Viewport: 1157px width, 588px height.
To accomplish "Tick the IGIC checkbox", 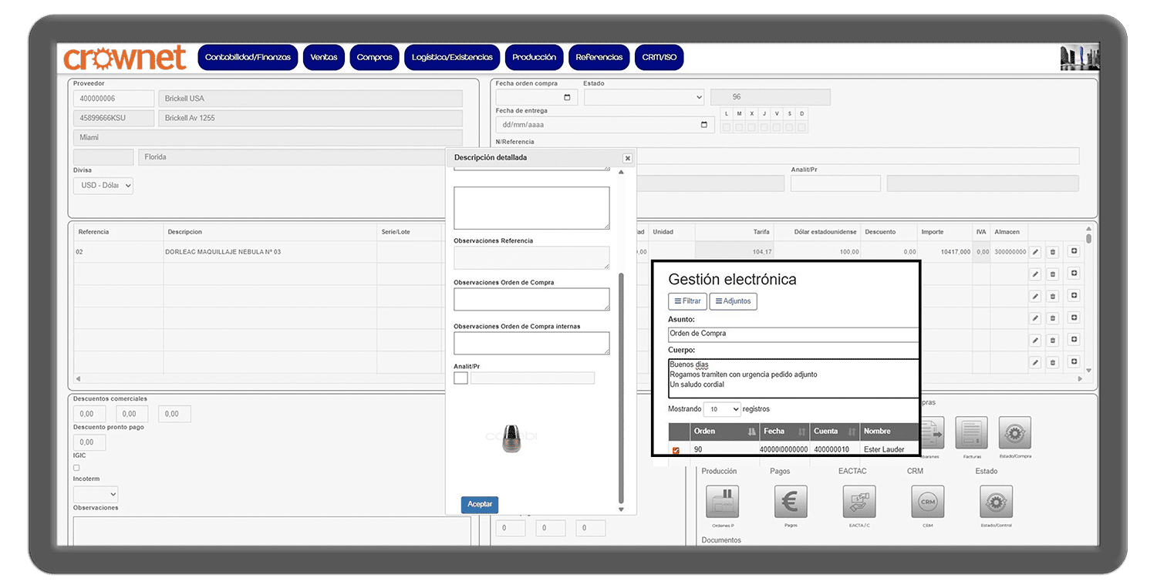I will point(76,468).
